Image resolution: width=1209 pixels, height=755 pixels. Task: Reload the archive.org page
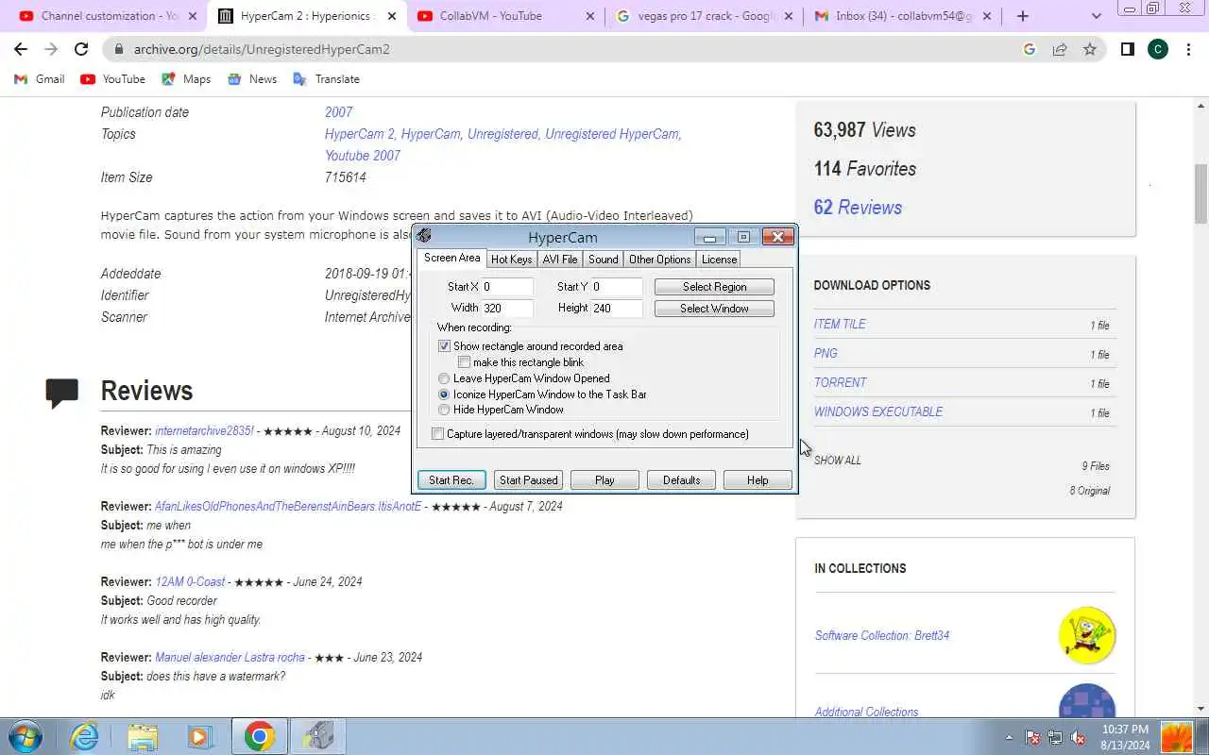click(x=81, y=49)
